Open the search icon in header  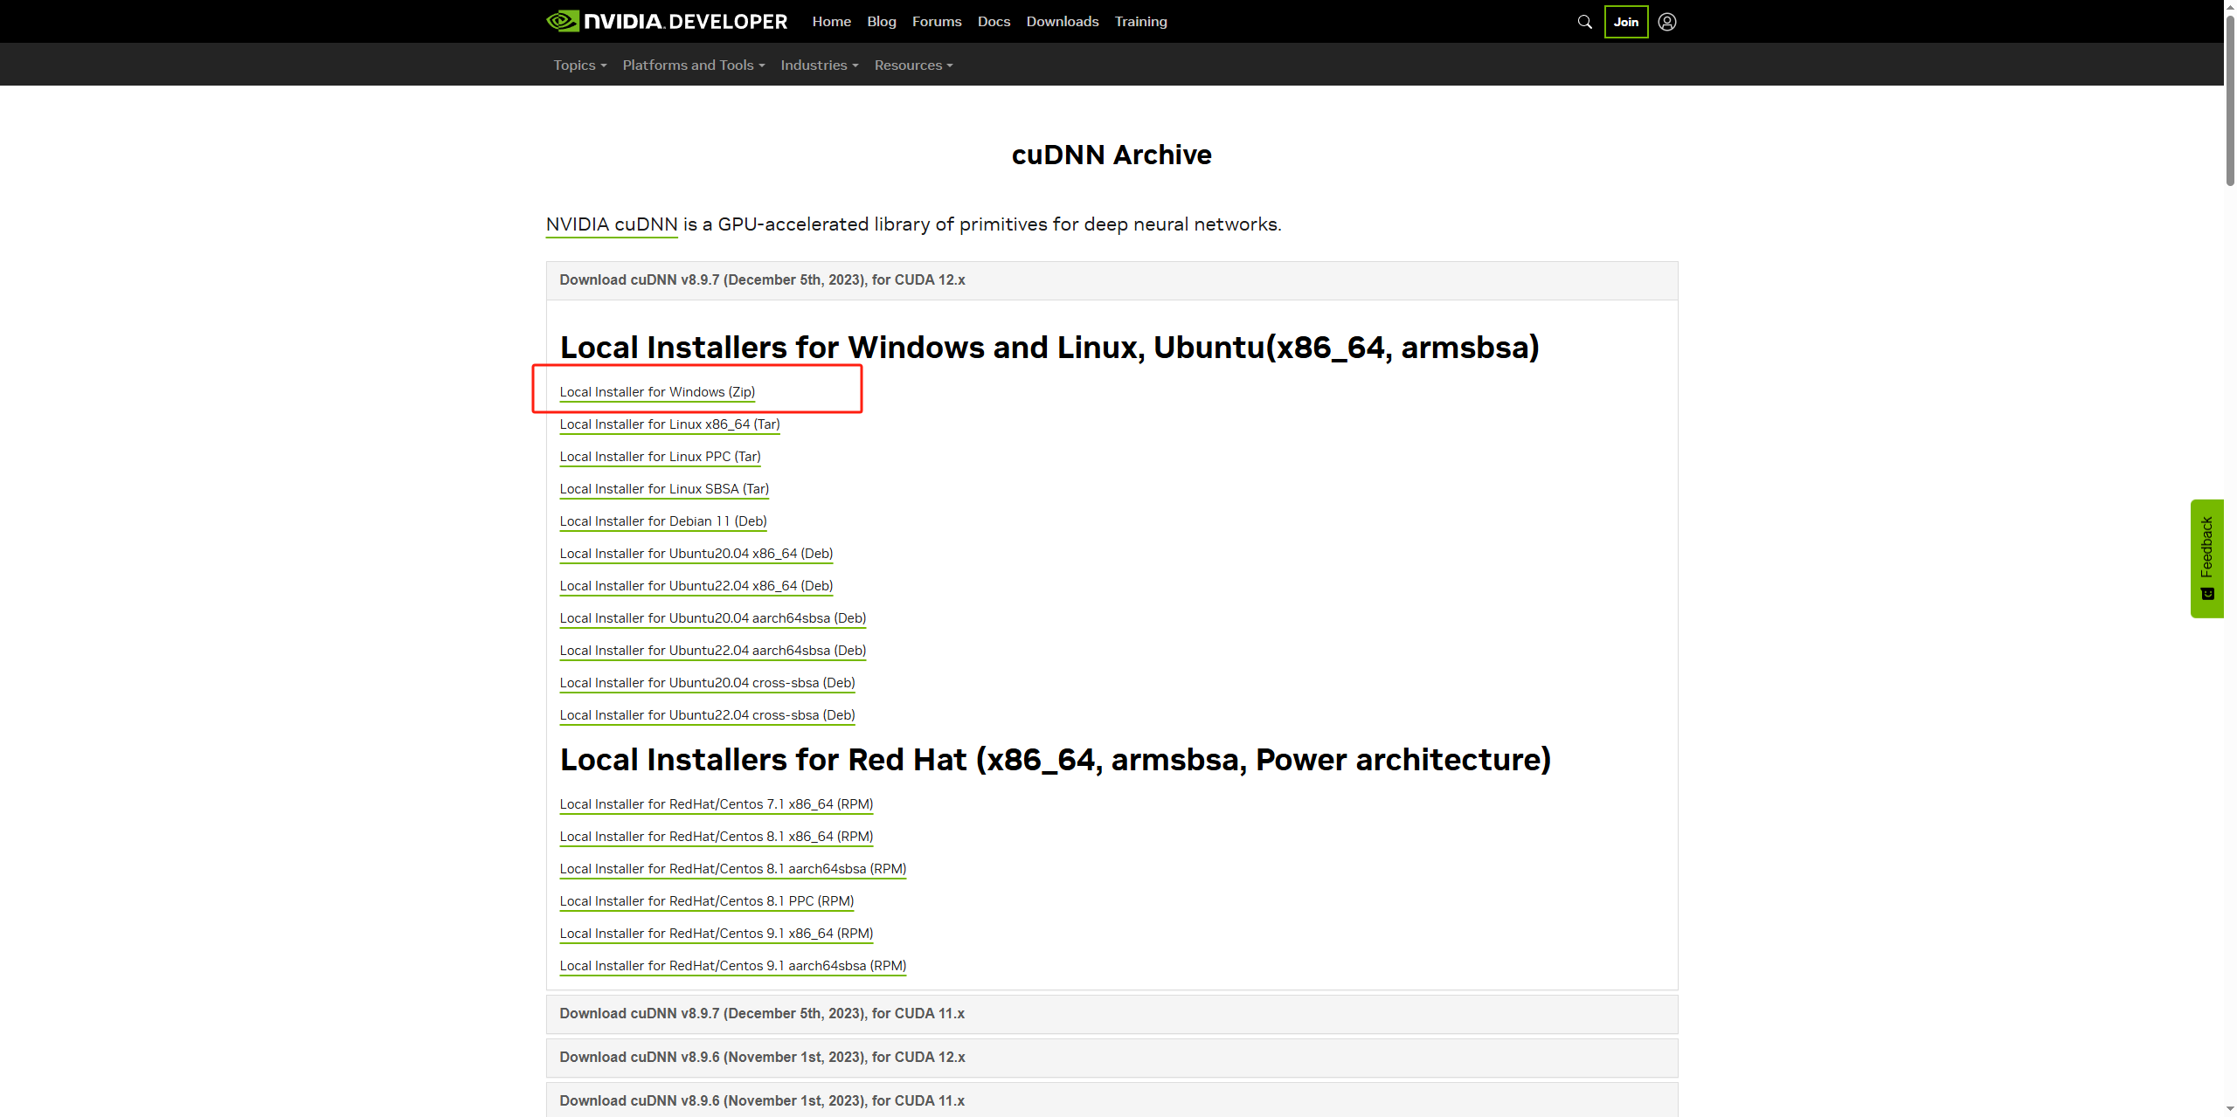pos(1584,22)
